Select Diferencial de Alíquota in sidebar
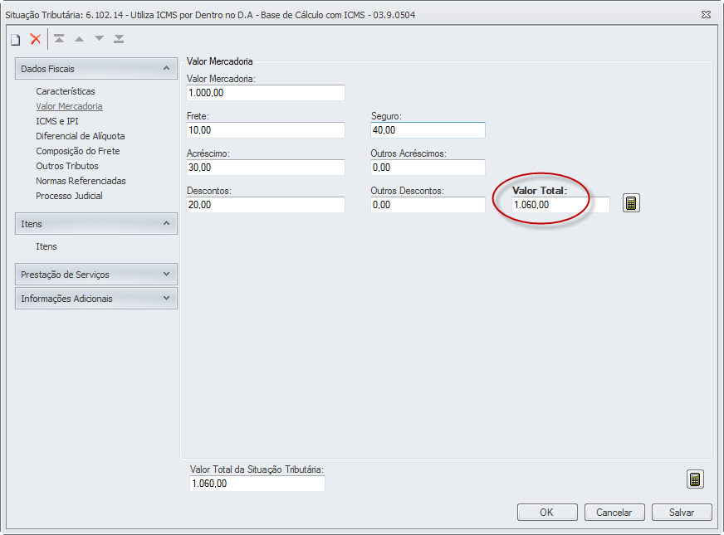Image resolution: width=724 pixels, height=535 pixels. [x=80, y=136]
